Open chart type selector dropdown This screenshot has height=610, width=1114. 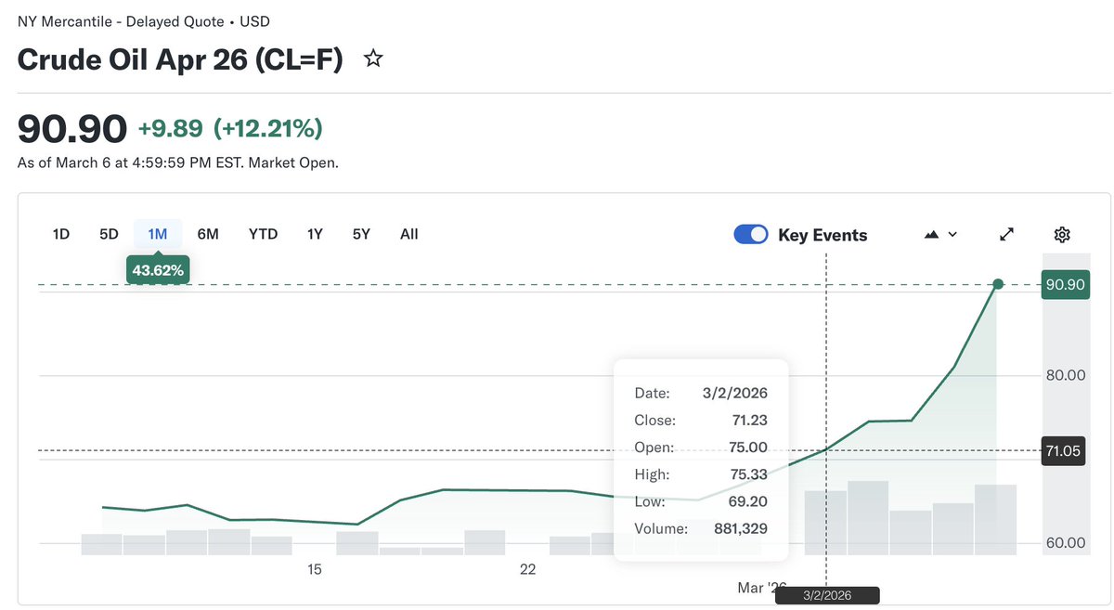[x=940, y=234]
